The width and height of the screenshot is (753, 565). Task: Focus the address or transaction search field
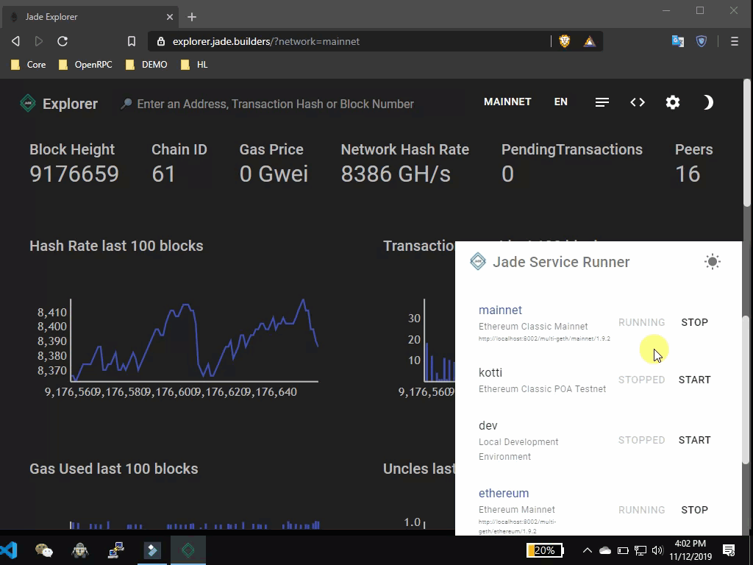pos(275,104)
